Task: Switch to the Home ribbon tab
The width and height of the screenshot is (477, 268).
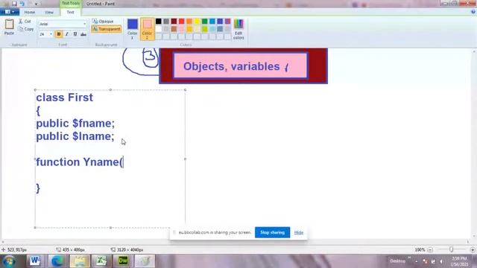Action: pos(30,12)
